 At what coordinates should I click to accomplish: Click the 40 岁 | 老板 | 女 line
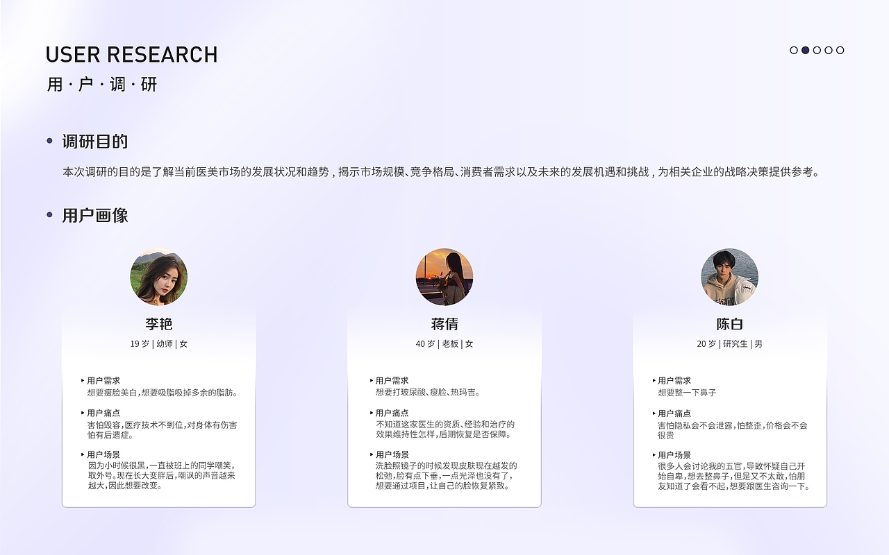click(444, 343)
